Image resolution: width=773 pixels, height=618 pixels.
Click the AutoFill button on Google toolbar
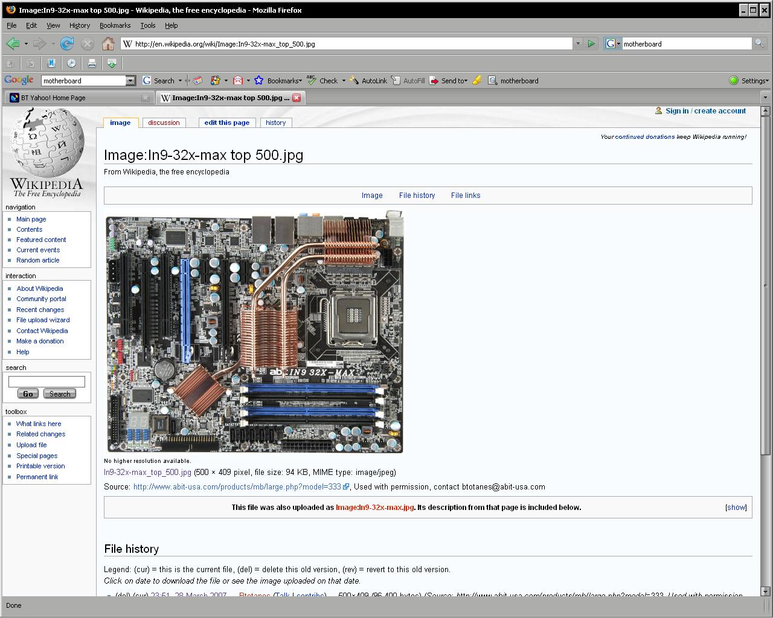click(408, 80)
